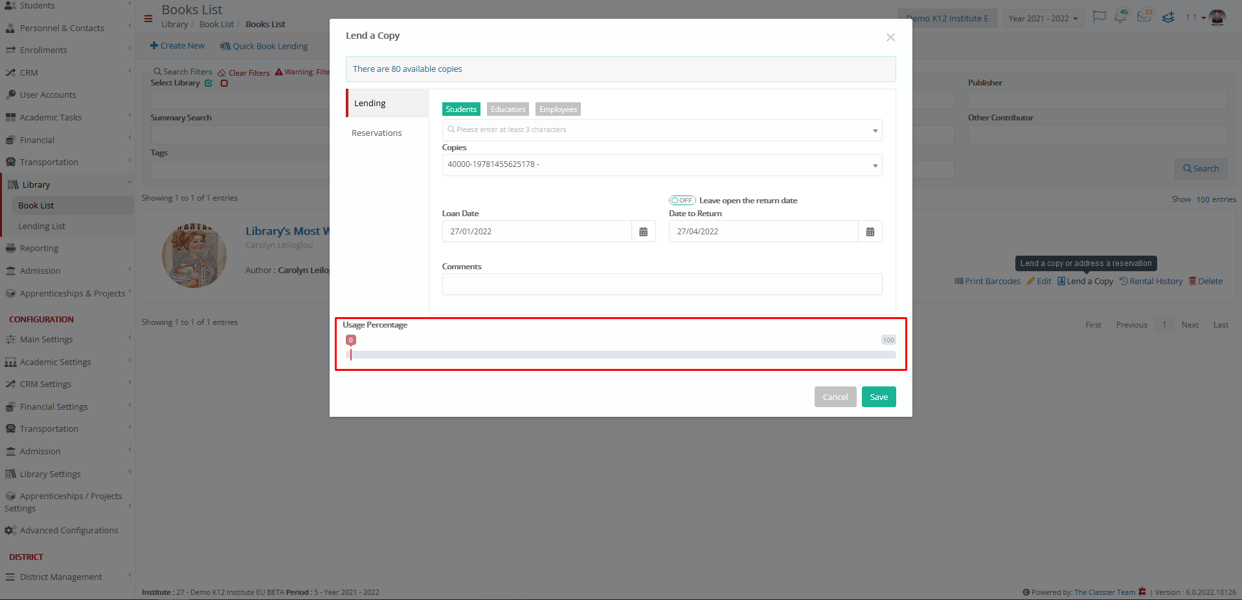Expand the Library Settings menu
1242x600 pixels.
[x=67, y=474]
